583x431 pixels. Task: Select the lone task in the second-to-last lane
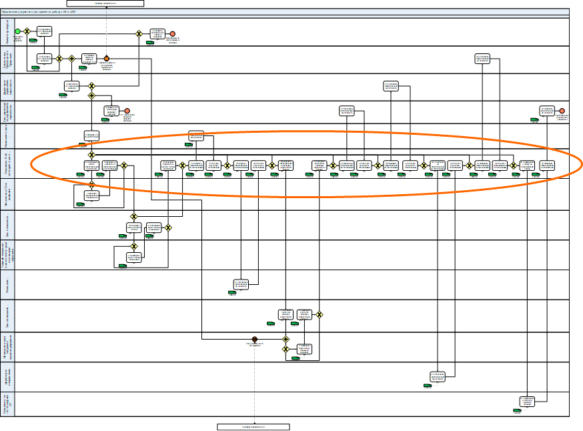[438, 378]
